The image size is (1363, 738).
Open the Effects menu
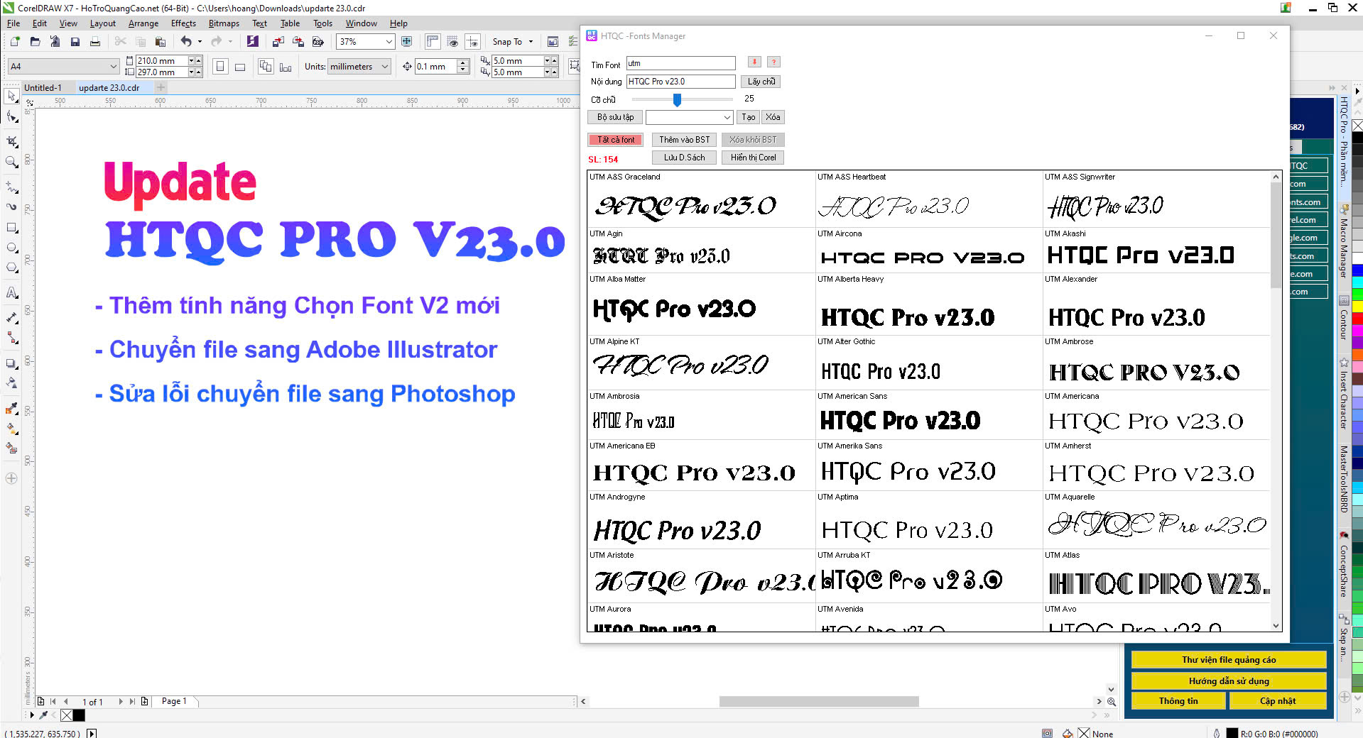tap(183, 23)
